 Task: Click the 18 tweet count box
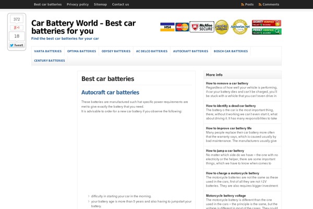17,36
